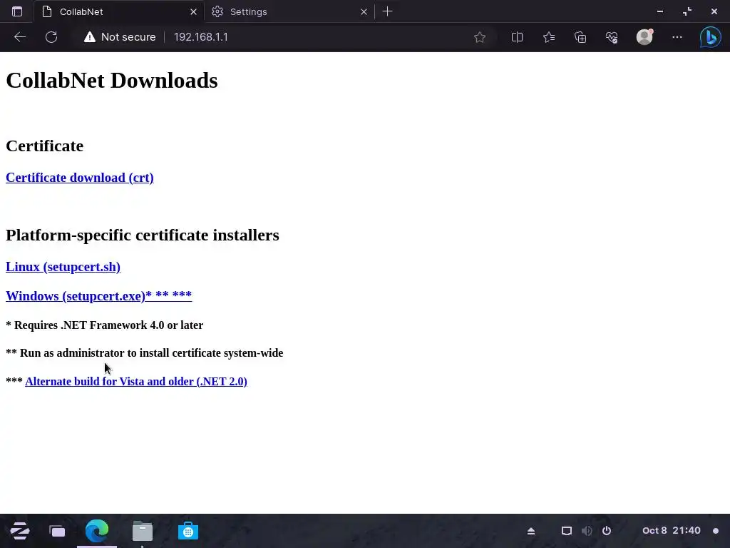
Task: Open the user profile avatar
Action: [x=644, y=37]
